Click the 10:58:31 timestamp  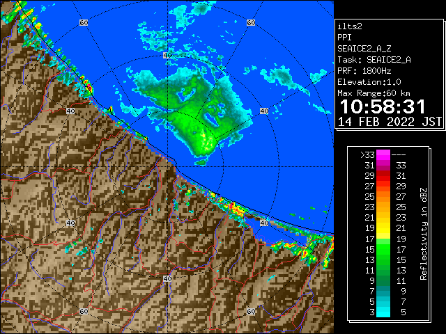383,106
